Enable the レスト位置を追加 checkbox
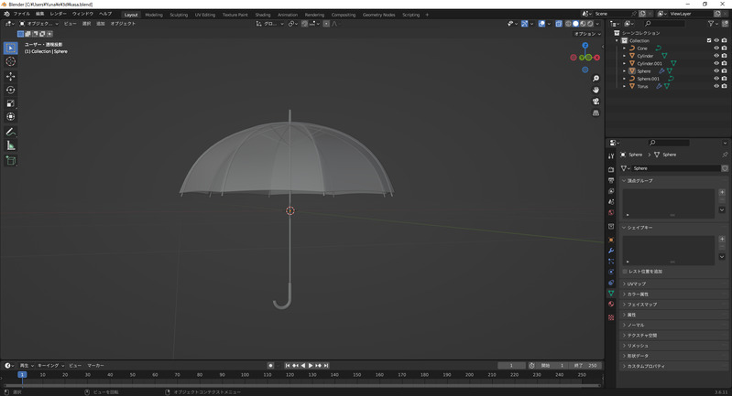Image resolution: width=732 pixels, height=396 pixels. pos(626,272)
